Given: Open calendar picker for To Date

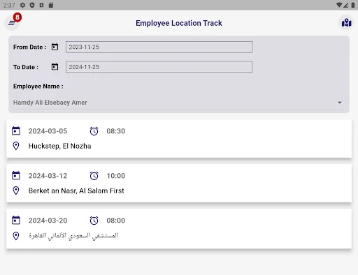Looking at the screenshot, I should point(55,67).
